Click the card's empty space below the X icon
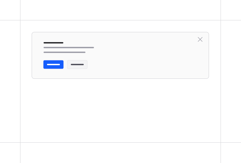This screenshot has height=163, width=241. click(x=200, y=61)
